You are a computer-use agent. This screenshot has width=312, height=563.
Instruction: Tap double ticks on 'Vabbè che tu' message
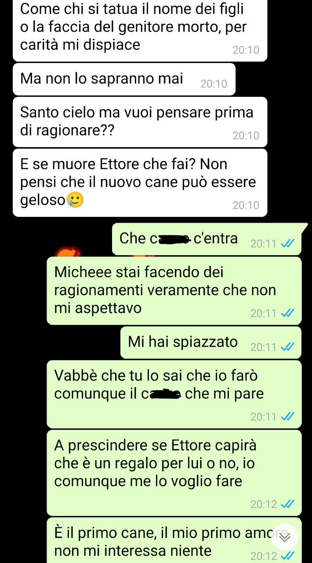(287, 416)
